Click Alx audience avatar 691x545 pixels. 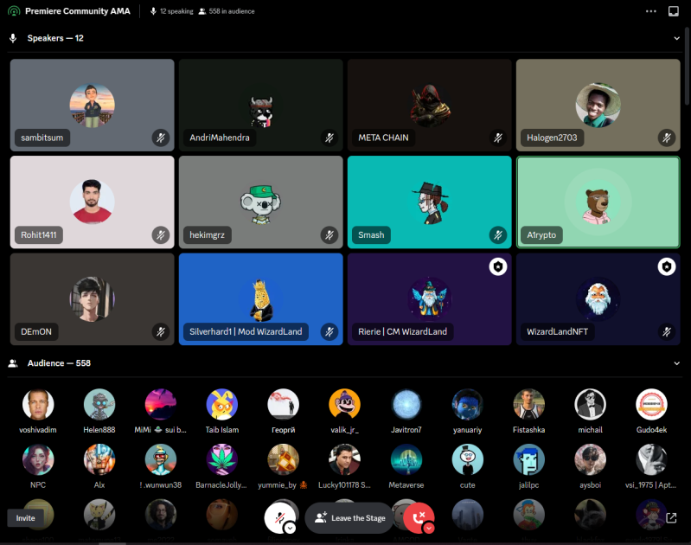click(x=99, y=459)
